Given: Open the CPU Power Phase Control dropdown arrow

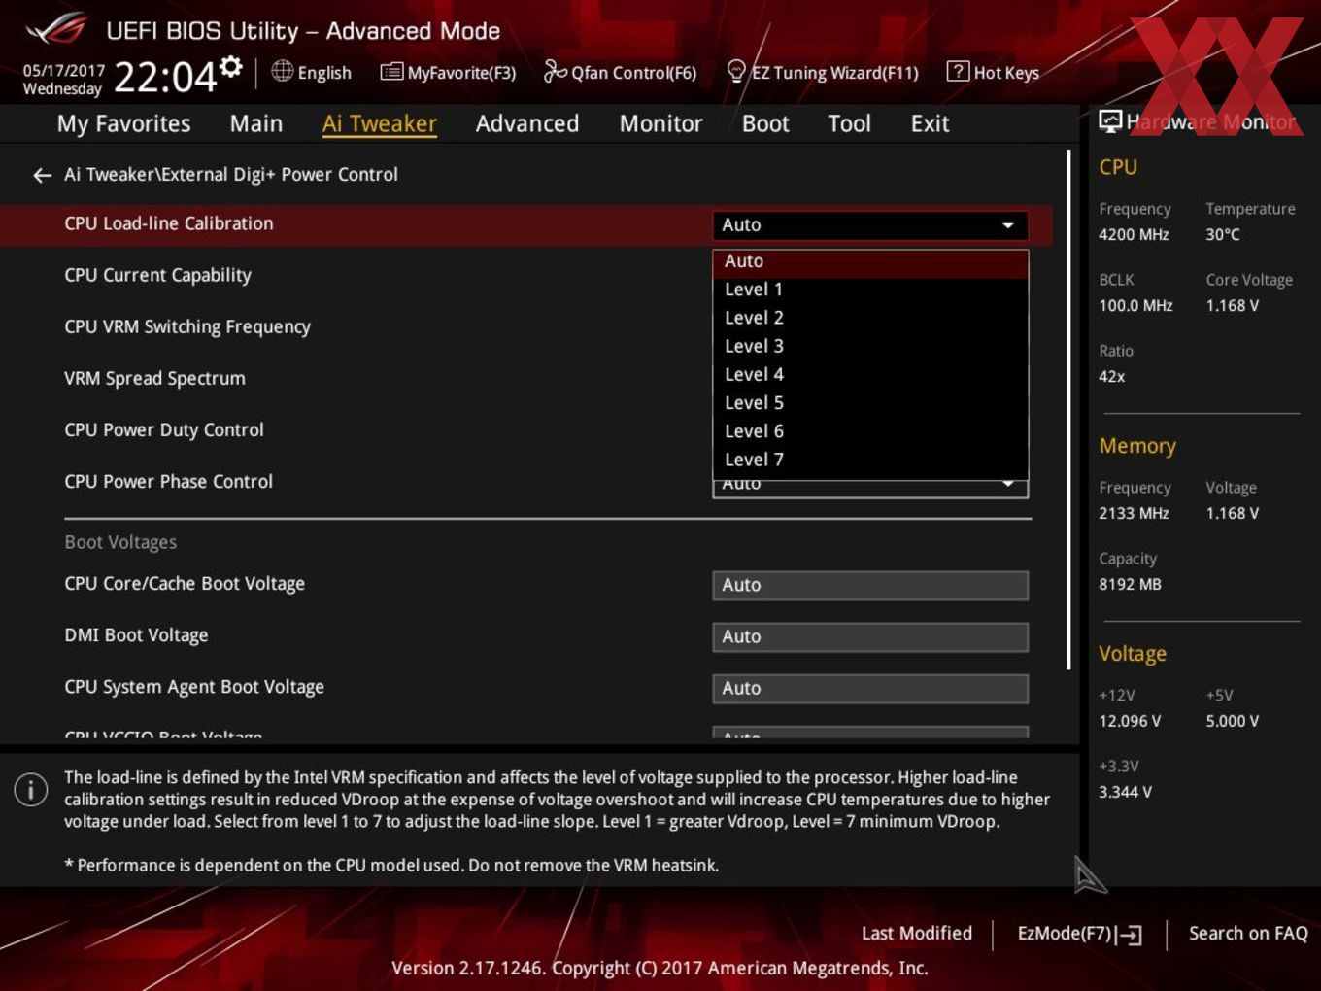Looking at the screenshot, I should pyautogui.click(x=1008, y=485).
